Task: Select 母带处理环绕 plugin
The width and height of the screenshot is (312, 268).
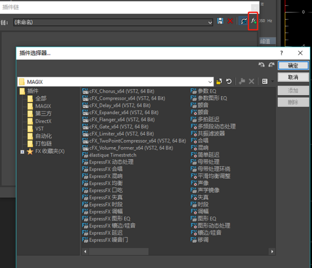Action: pyautogui.click(x=211, y=169)
